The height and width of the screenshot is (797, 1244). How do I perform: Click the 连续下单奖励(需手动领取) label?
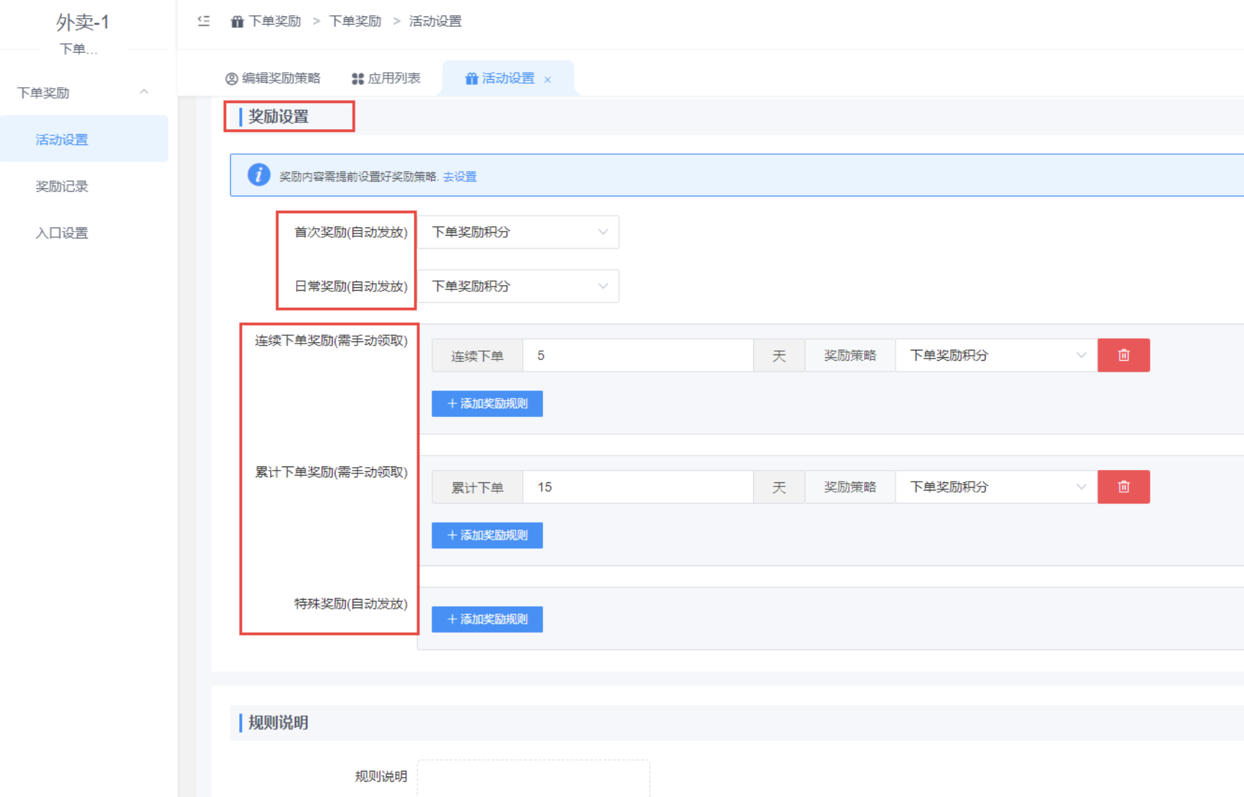[x=331, y=340]
